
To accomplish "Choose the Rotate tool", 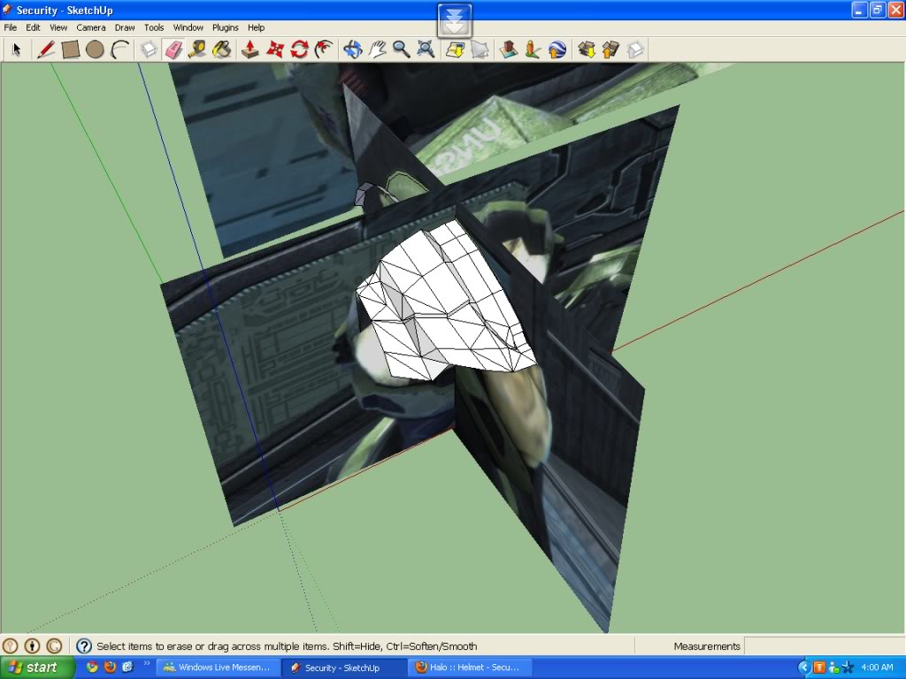I will 299,50.
